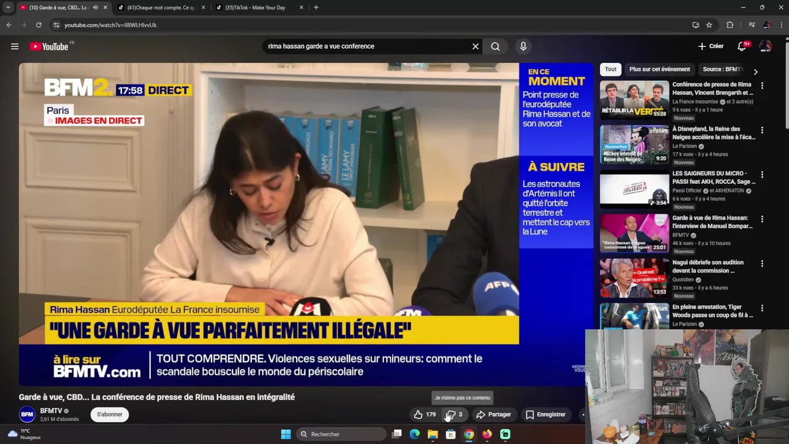View site information icon in address bar

pos(56,25)
